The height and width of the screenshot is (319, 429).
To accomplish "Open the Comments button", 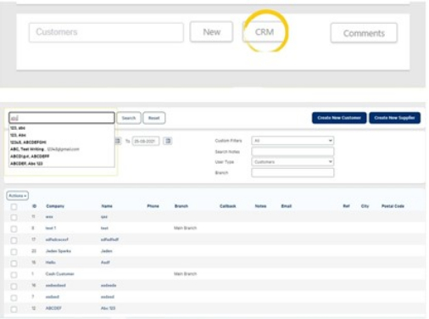I will coord(364,33).
